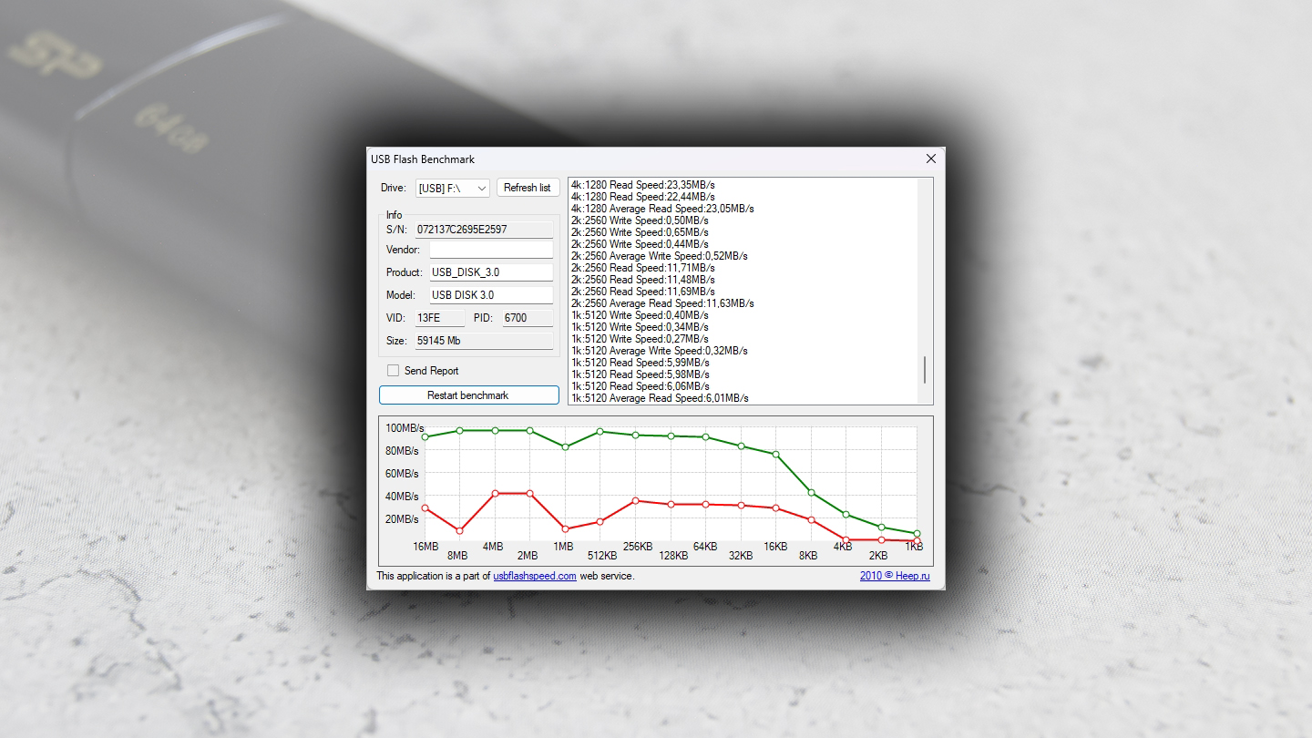Select log line '4k:1280 Average Read Speed:23,05MB/s'
1312x738 pixels.
click(662, 209)
